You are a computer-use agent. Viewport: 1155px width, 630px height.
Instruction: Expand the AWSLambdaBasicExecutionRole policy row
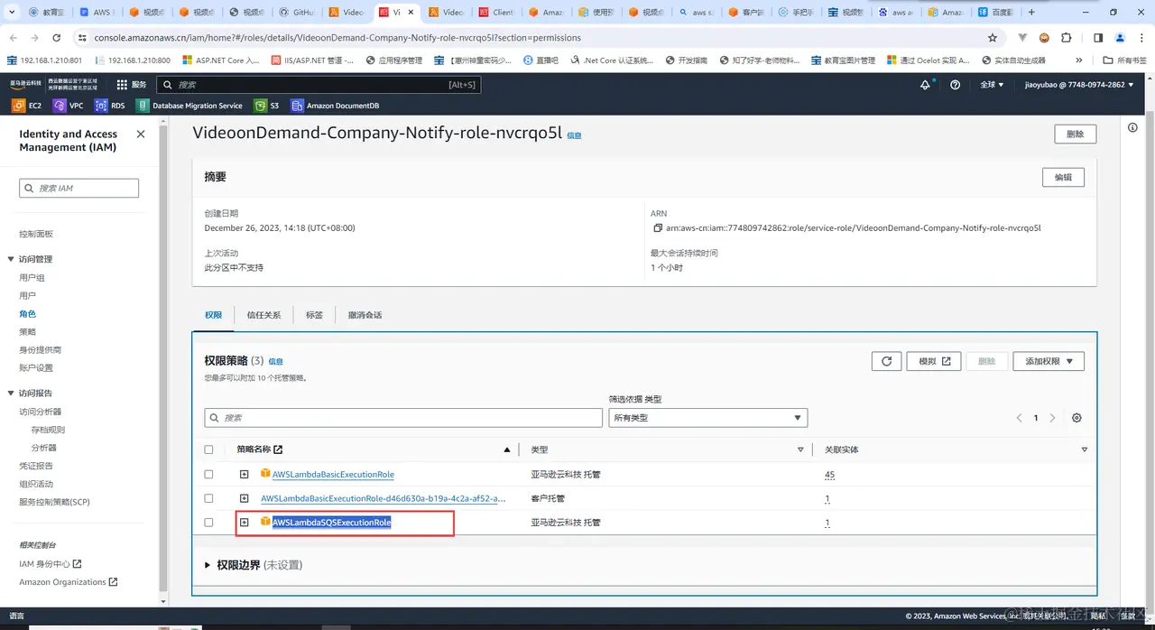(x=244, y=474)
